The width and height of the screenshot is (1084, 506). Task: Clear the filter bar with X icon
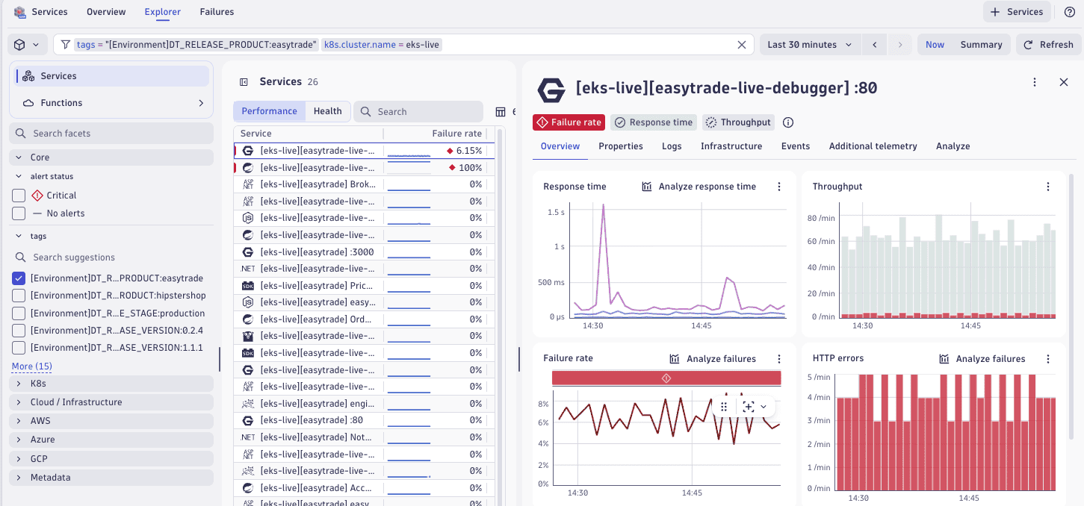(x=742, y=45)
